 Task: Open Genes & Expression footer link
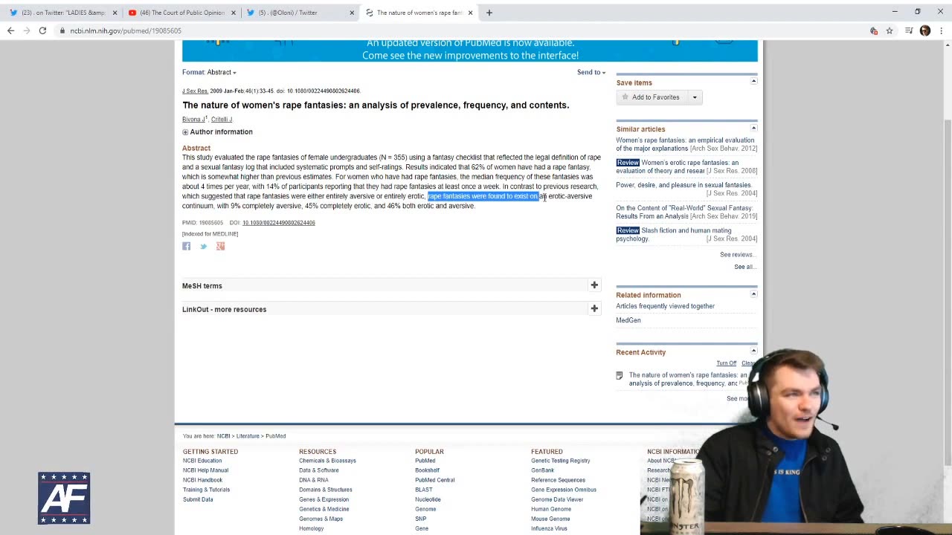tap(324, 499)
